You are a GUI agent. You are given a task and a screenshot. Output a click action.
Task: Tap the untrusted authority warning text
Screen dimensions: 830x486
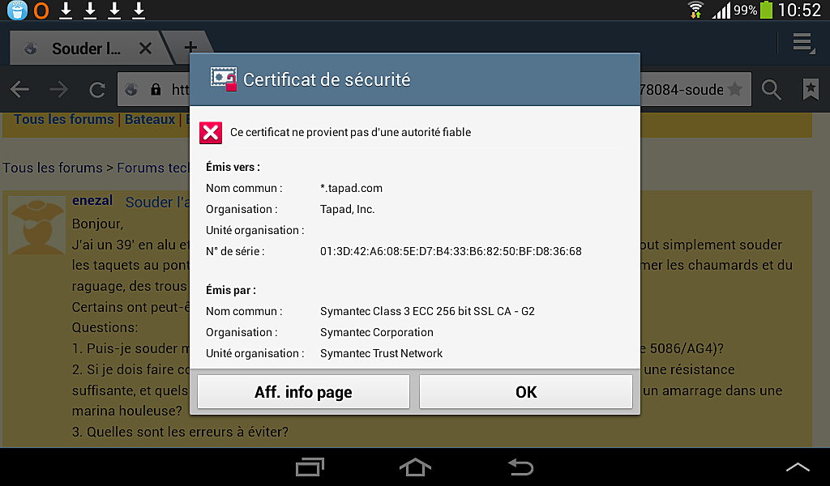click(350, 132)
